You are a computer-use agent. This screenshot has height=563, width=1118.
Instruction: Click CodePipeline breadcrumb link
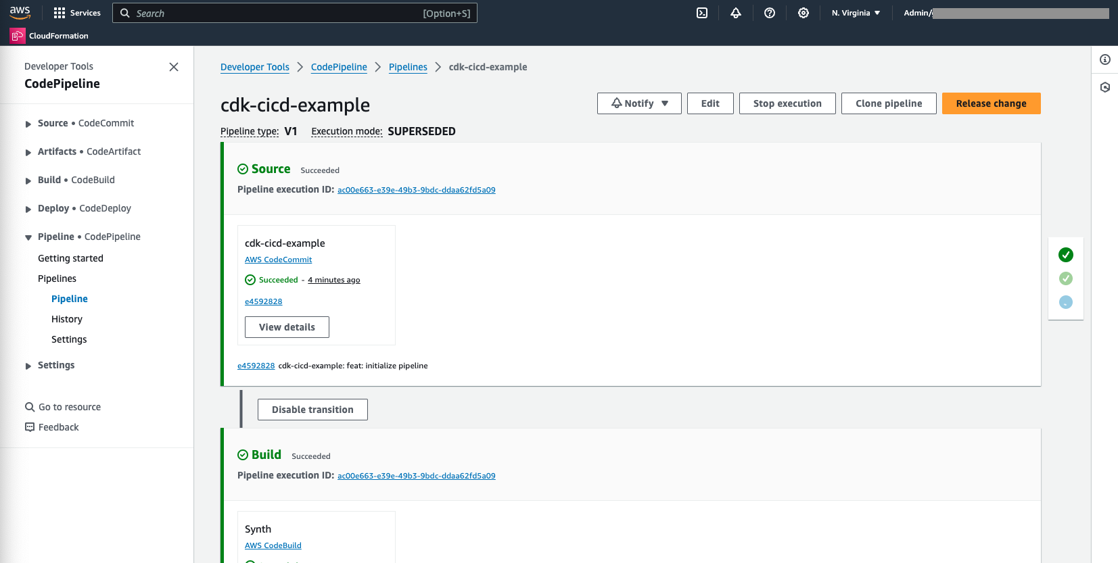[339, 67]
